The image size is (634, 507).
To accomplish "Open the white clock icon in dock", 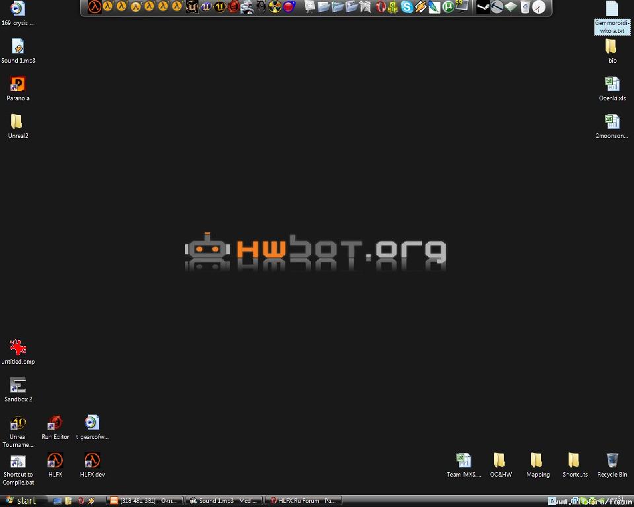I will pos(539,7).
